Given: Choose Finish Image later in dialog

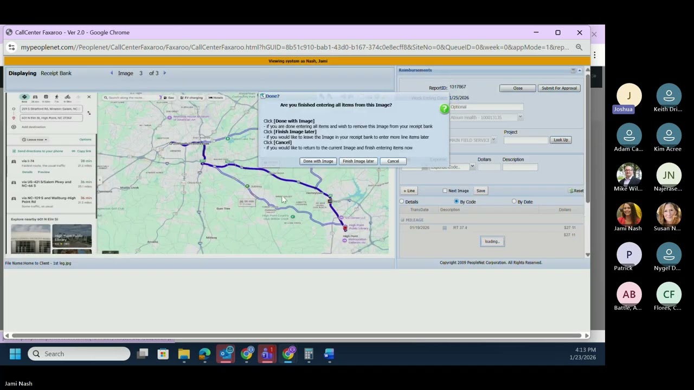Looking at the screenshot, I should 358,161.
